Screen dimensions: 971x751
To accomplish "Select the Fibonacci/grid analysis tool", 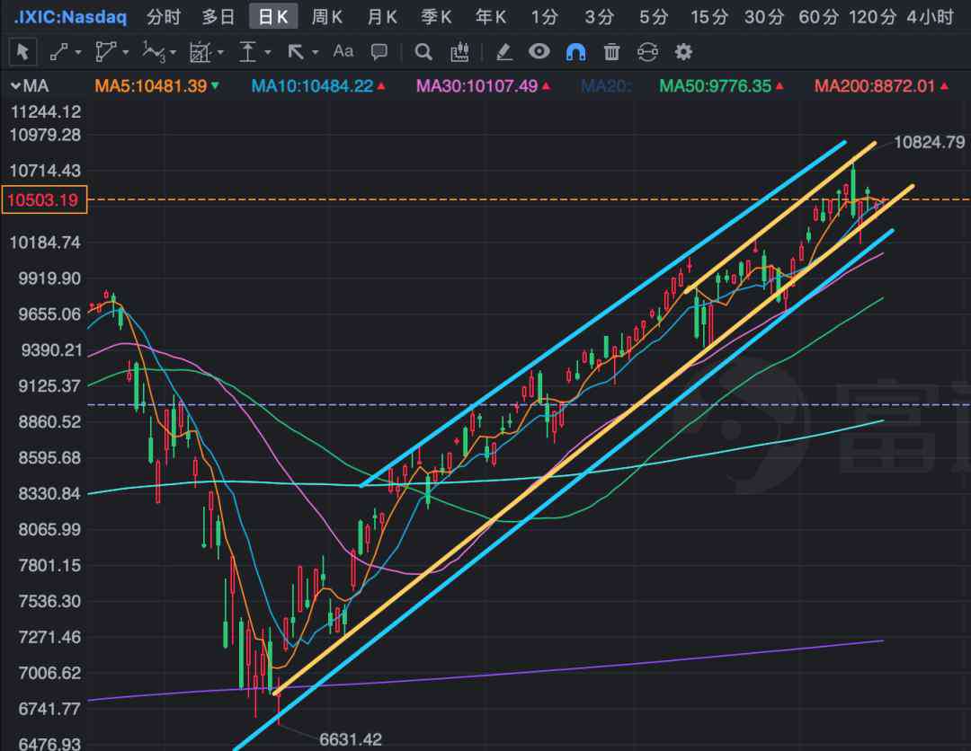I will coord(200,52).
